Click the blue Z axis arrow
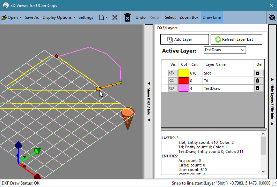Image resolution: width=277 pixels, height=187 pixels. point(19,145)
